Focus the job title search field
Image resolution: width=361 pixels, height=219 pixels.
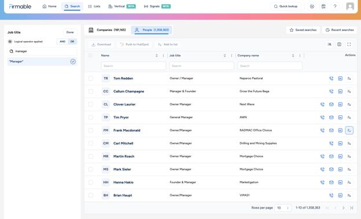coord(42,52)
